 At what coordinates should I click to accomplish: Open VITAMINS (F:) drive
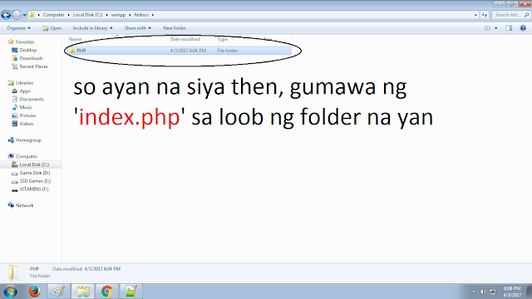point(34,189)
